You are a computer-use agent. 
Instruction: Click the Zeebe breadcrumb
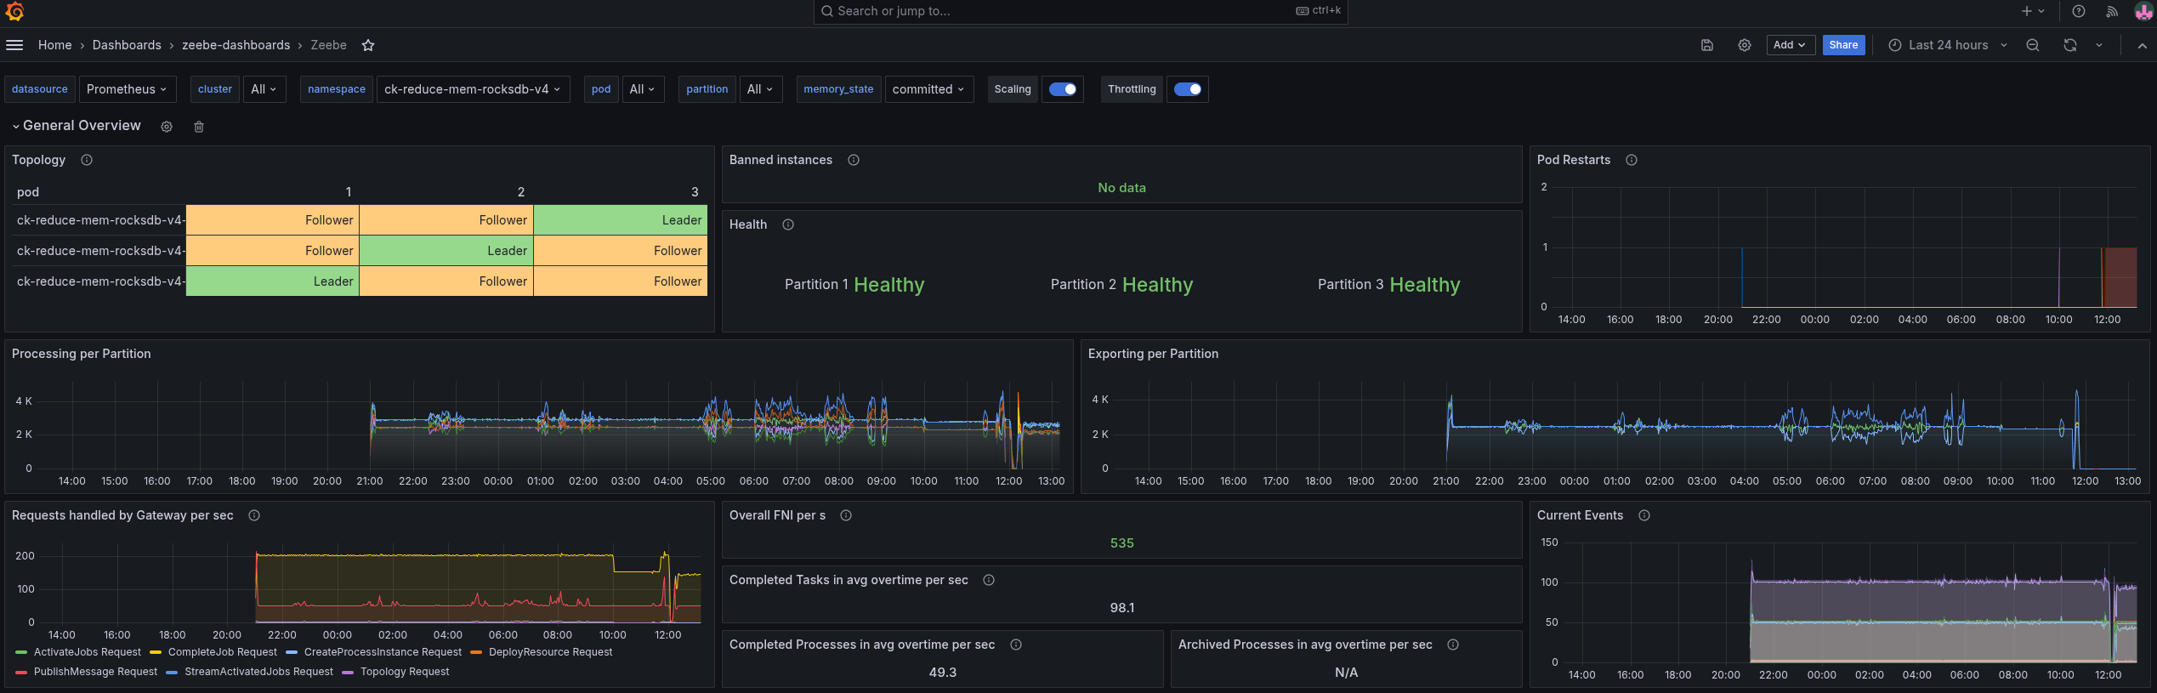point(328,45)
